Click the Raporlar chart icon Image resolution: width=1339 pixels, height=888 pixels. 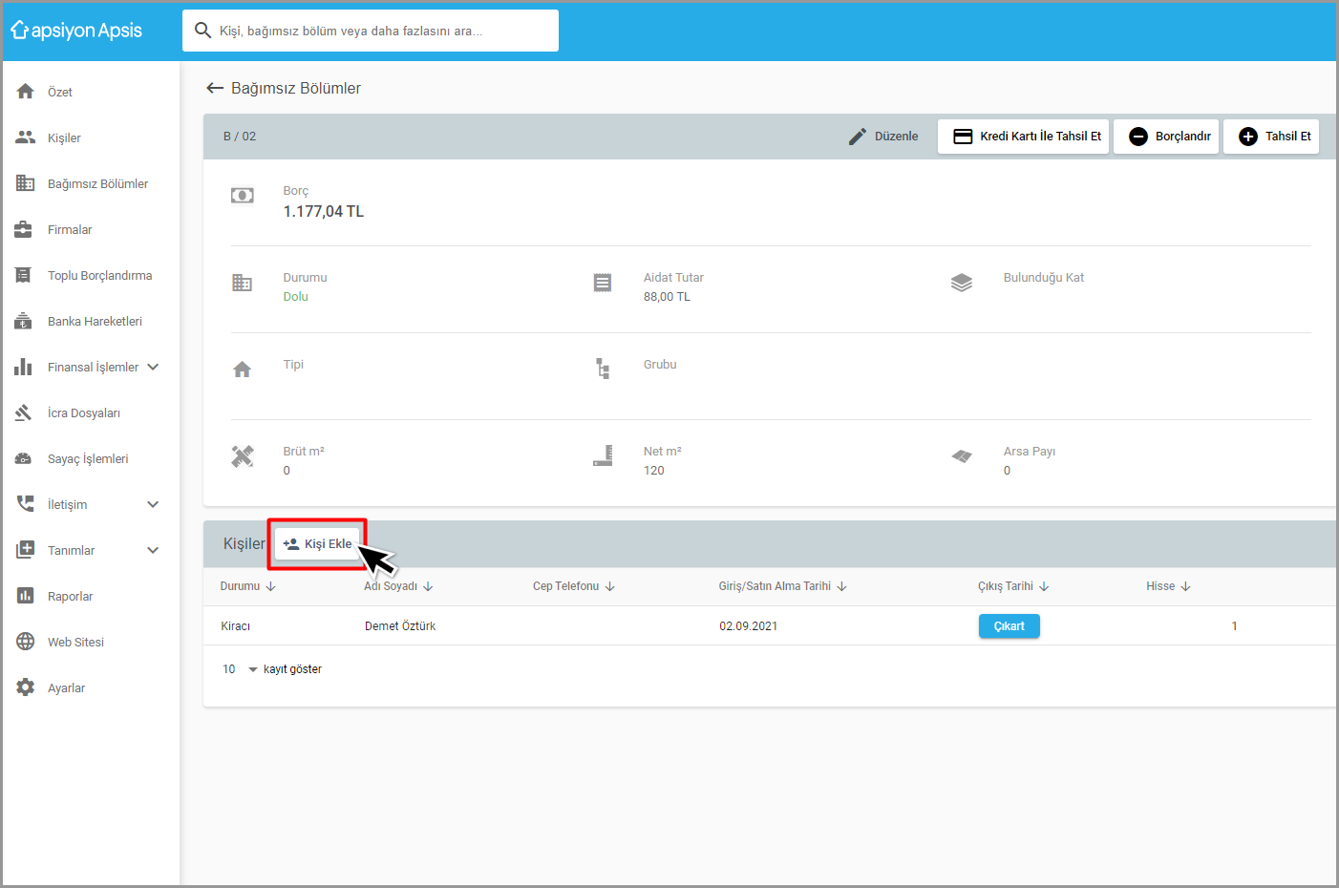coord(25,596)
